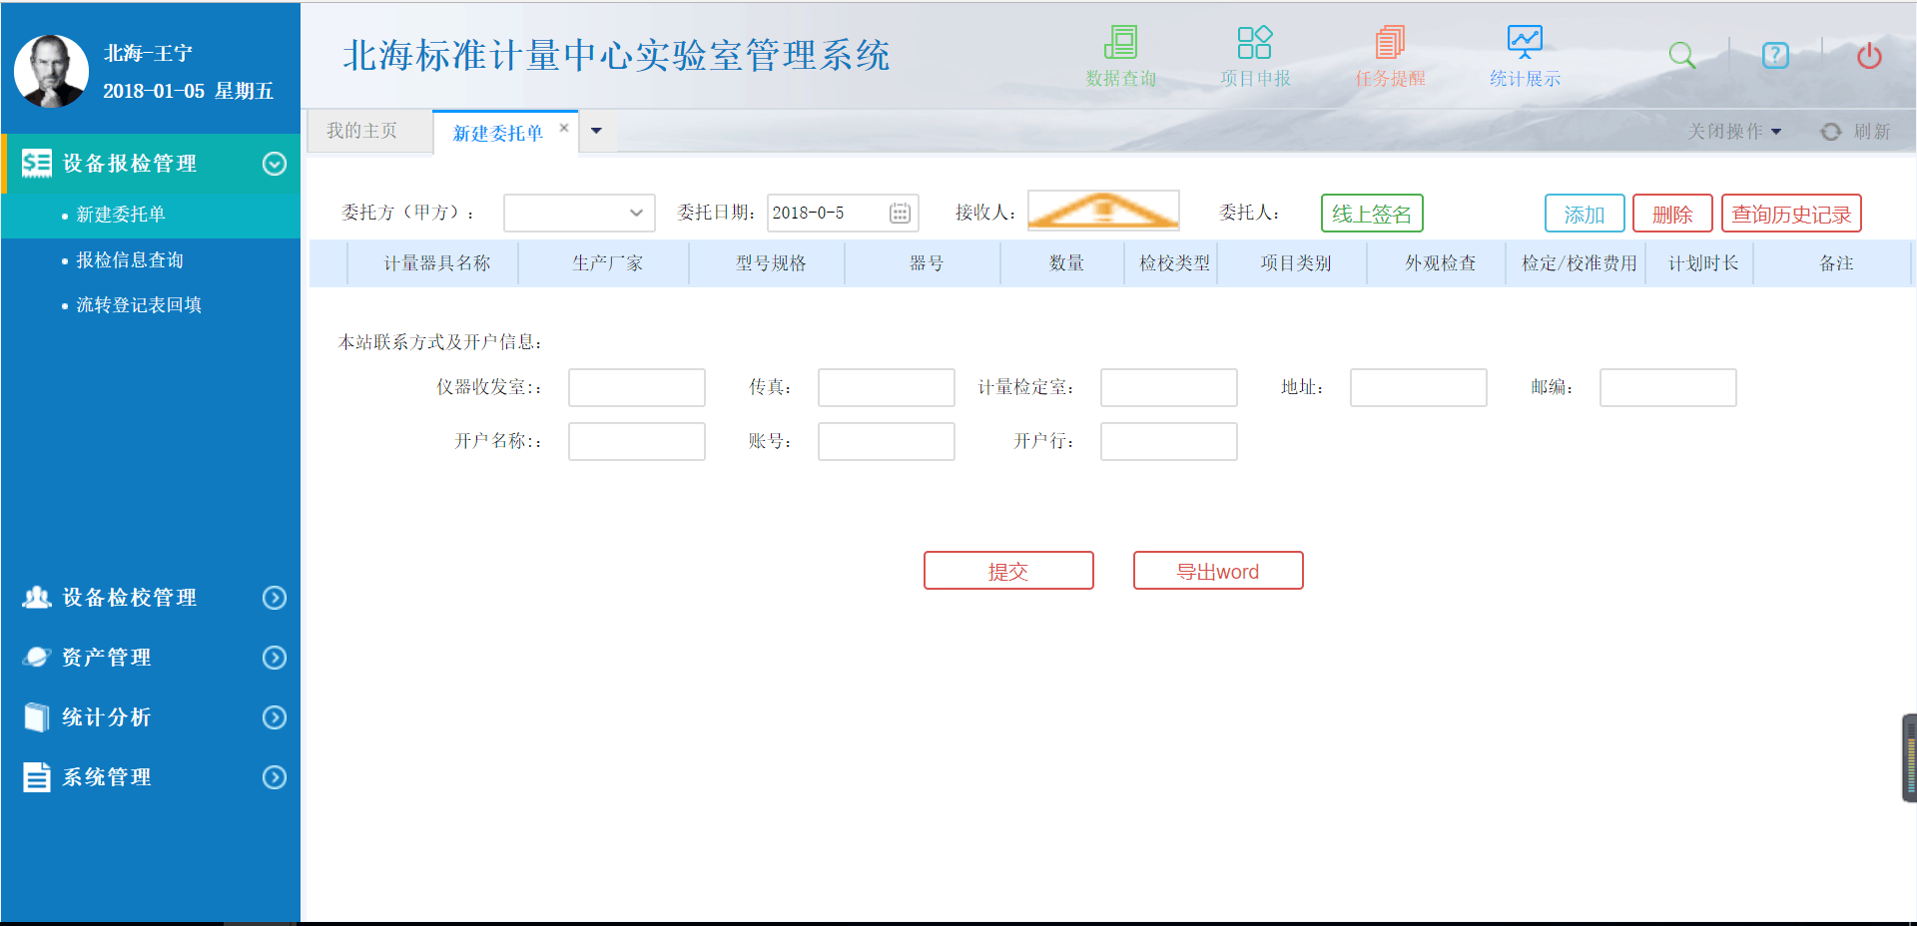Image resolution: width=1917 pixels, height=926 pixels.
Task: Open the 委托方（甲方）dropdown
Action: point(579,213)
